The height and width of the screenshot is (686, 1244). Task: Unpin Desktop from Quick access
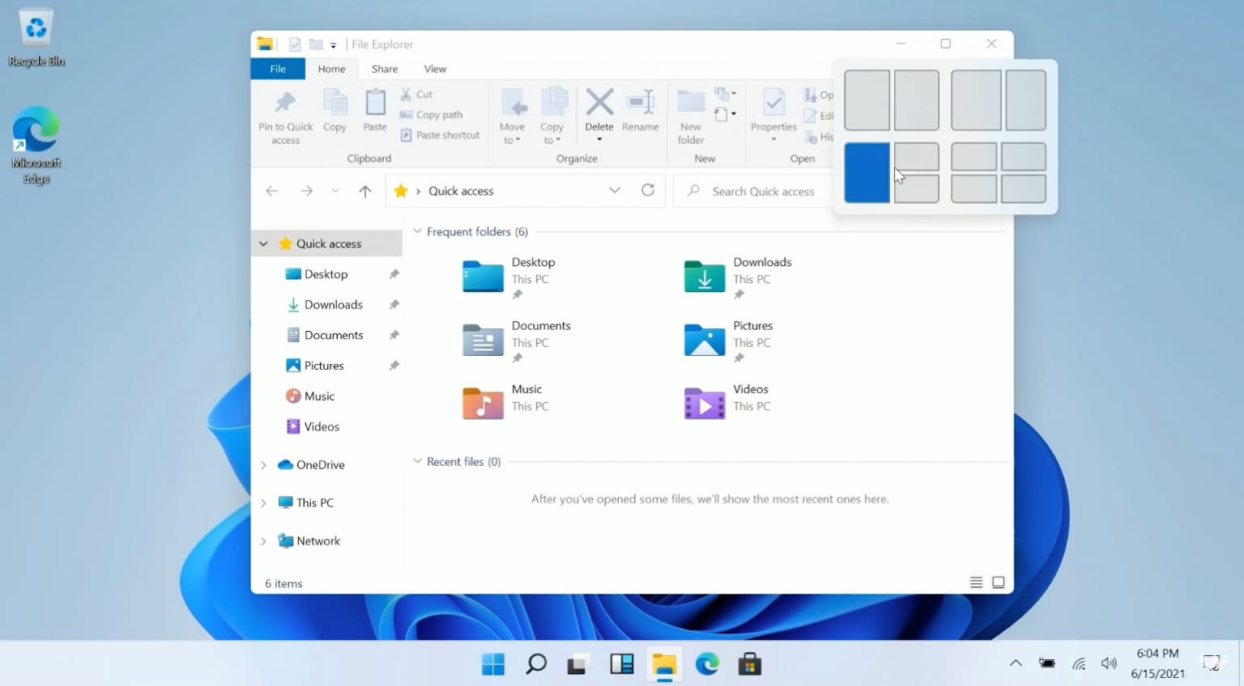pyautogui.click(x=394, y=273)
